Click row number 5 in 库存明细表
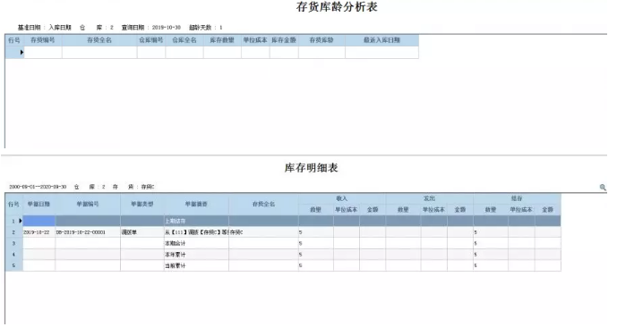The width and height of the screenshot is (617, 327). tap(13, 265)
